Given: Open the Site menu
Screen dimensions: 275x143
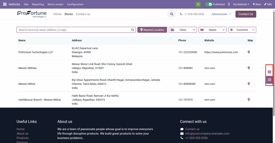Looking at the screenshot, I should click(x=26, y=4).
